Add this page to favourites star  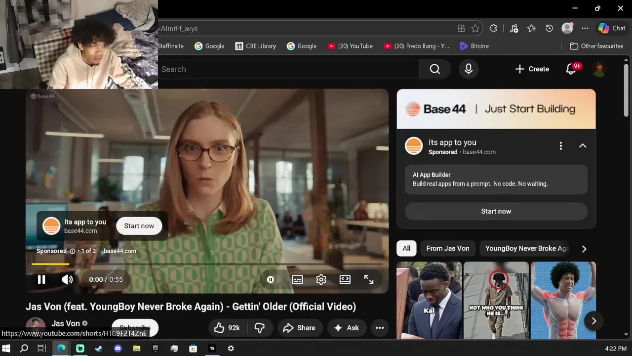point(475,28)
